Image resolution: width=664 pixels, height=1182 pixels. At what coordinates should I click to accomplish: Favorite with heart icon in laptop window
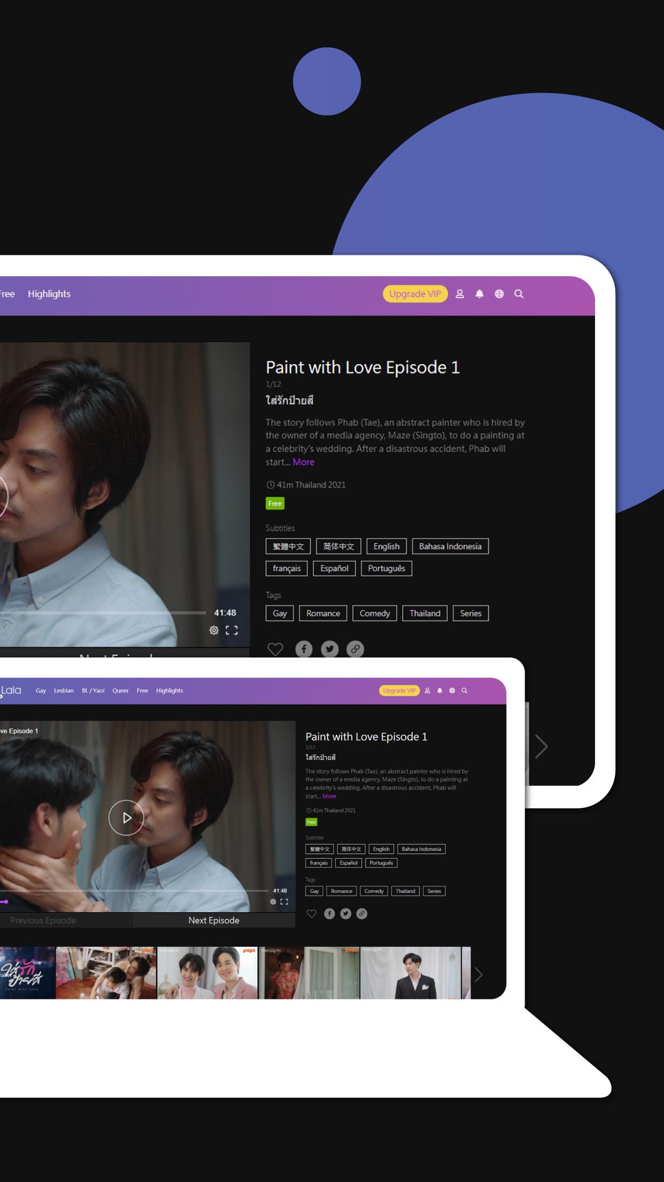[x=312, y=914]
